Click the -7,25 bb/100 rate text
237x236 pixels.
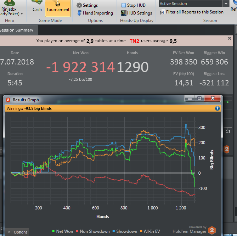tap(80, 79)
